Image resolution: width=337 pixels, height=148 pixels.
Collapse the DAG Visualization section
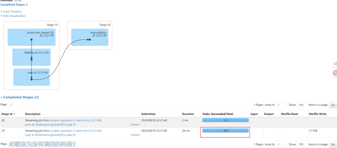point(14,16)
